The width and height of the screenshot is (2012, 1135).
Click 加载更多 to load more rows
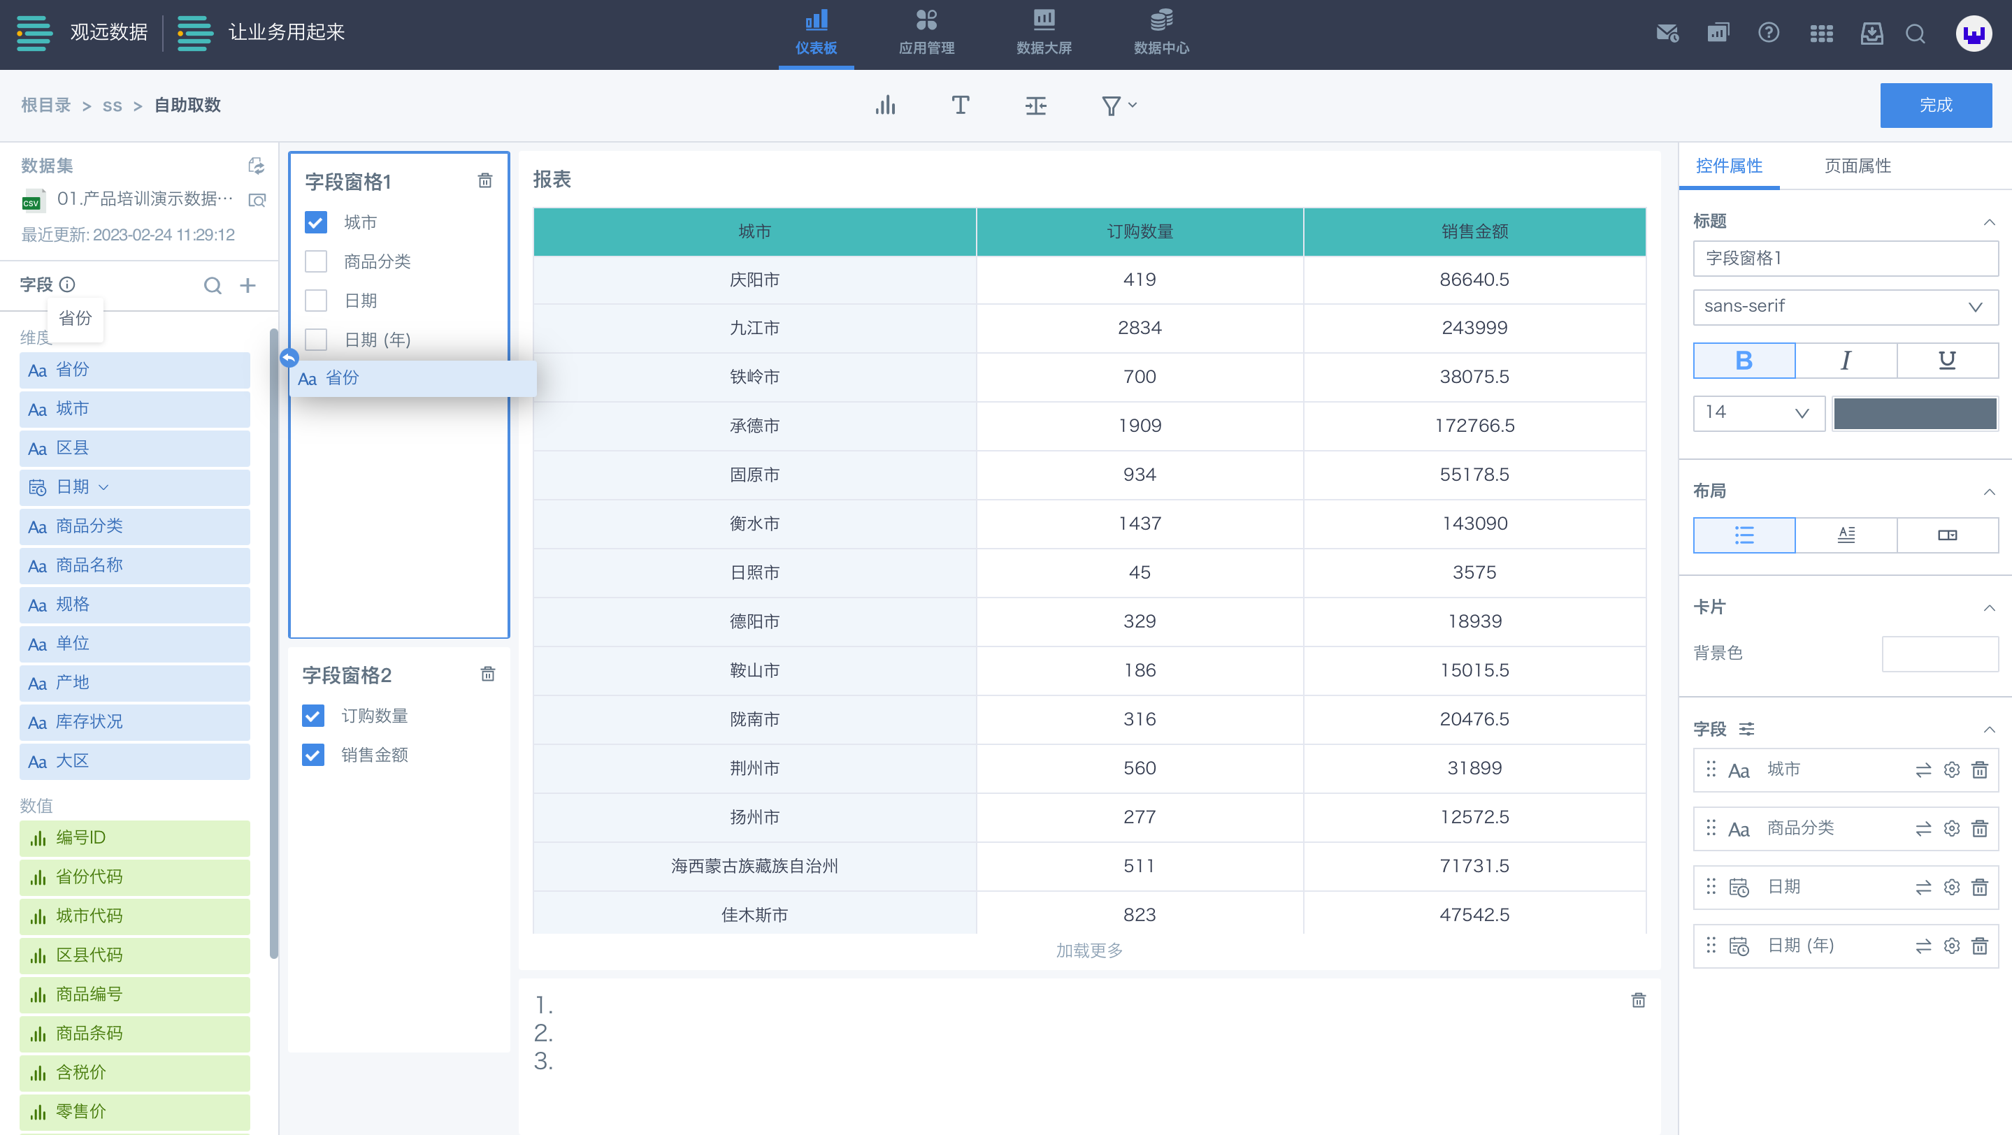click(x=1088, y=950)
